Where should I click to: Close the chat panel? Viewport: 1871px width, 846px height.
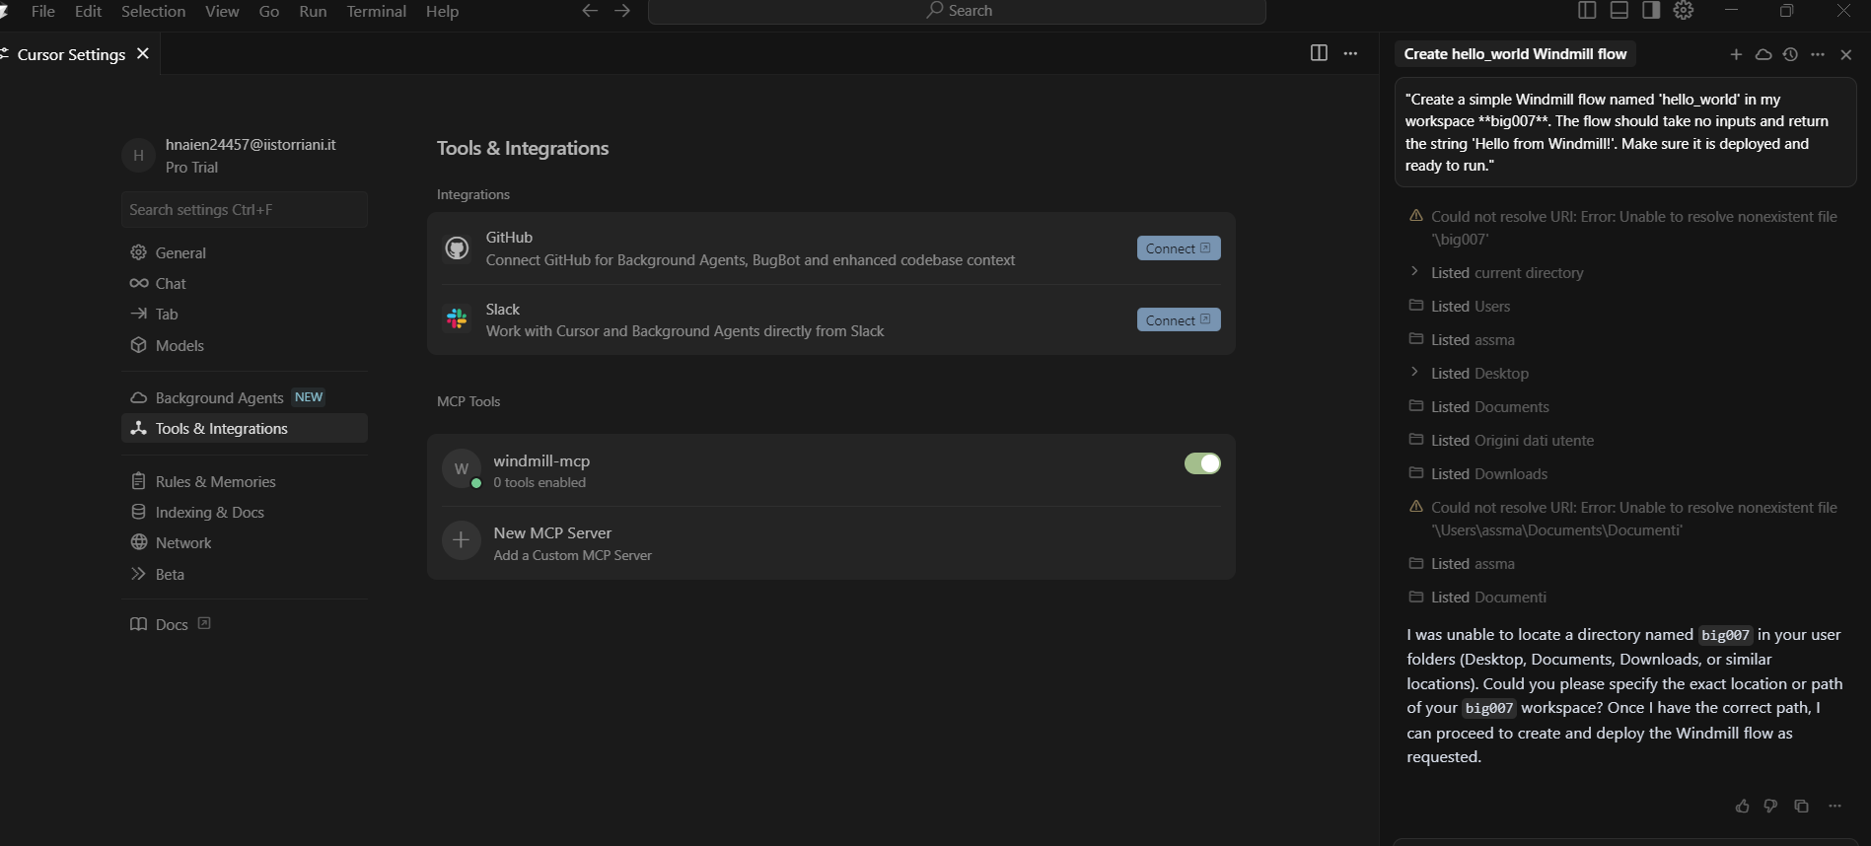click(x=1846, y=54)
